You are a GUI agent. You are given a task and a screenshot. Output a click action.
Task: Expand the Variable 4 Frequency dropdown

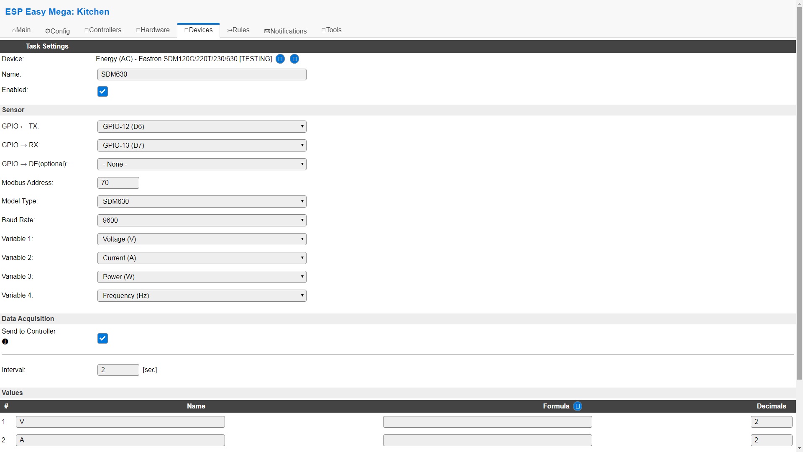tap(202, 295)
